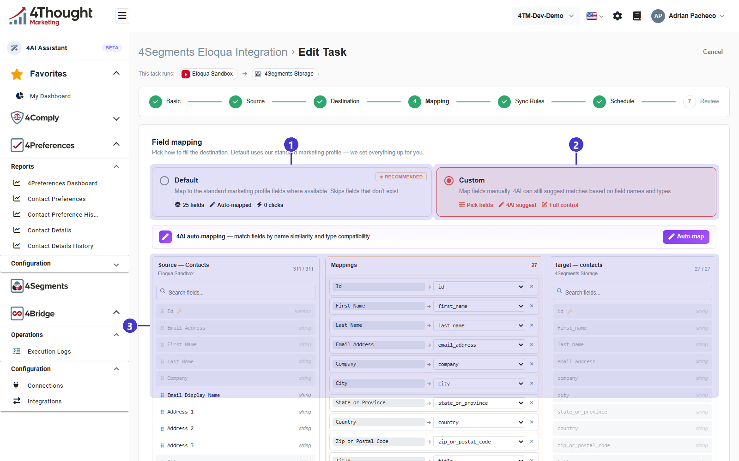The width and height of the screenshot is (739, 461).
Task: Focus the Target search fields box
Action: (632, 293)
